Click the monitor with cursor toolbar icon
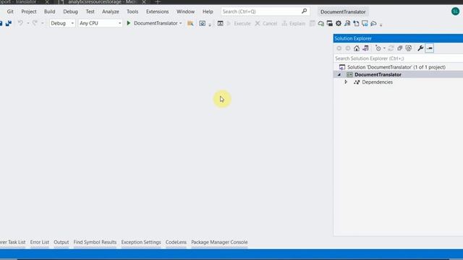Screen dimensions: 463x260 click(x=365, y=23)
